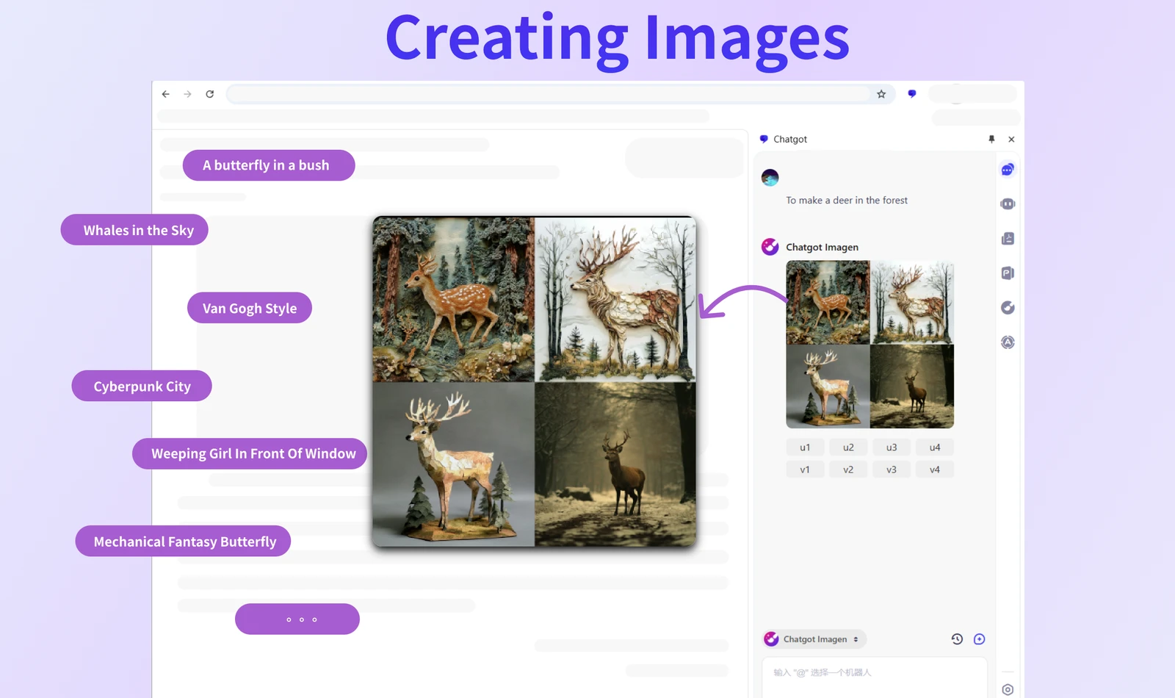Screen dimensions: 1175x698
Task: Upscale fourth image with u4 button
Action: click(x=934, y=447)
